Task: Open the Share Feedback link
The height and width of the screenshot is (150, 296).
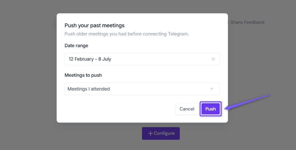Action: click(247, 22)
